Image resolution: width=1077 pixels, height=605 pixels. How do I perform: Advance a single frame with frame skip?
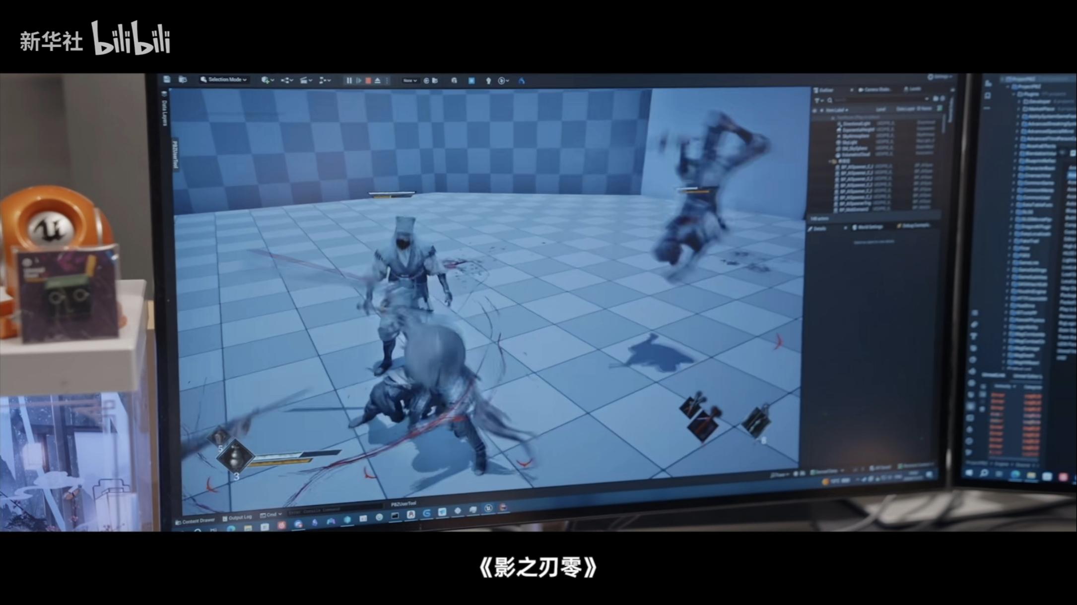point(358,81)
